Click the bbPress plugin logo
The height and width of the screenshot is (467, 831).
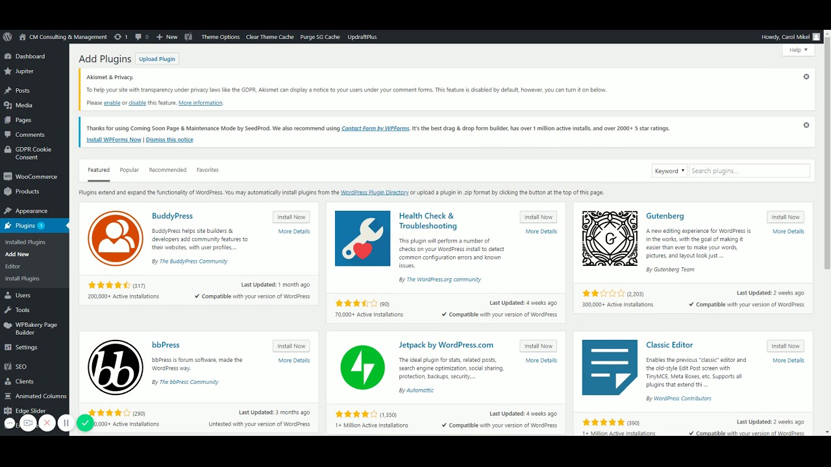tap(116, 367)
